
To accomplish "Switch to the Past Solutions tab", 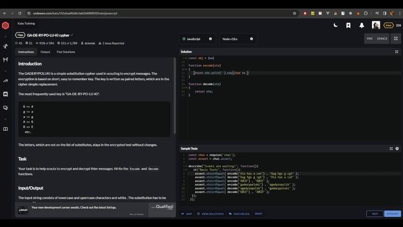I will pos(65,52).
